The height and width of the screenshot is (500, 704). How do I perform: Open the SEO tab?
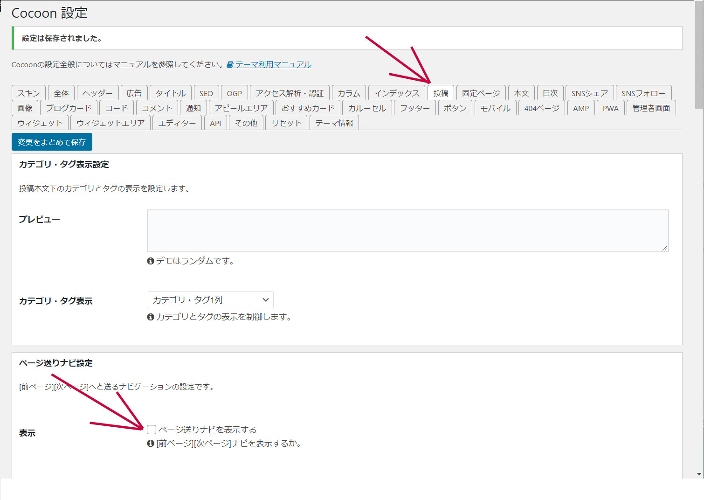pos(206,93)
